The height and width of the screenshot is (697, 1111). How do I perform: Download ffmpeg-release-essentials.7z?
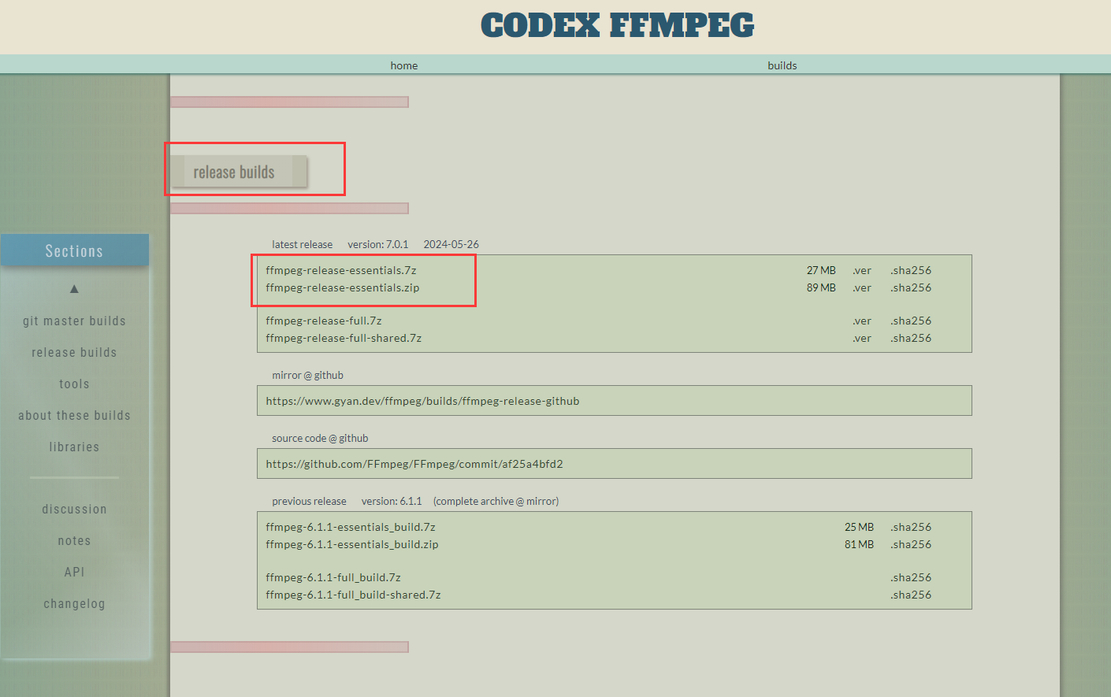coord(341,270)
